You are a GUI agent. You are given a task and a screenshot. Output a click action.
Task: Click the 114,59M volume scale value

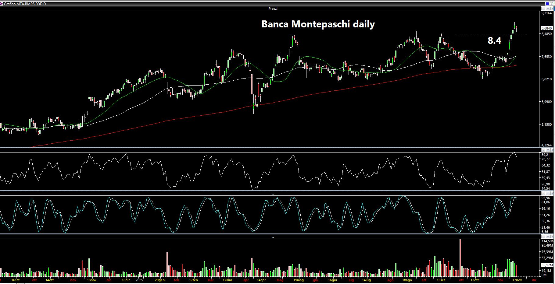[x=547, y=241]
